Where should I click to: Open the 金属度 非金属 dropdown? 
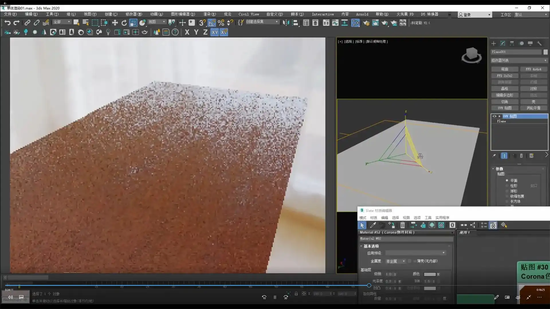(395, 261)
